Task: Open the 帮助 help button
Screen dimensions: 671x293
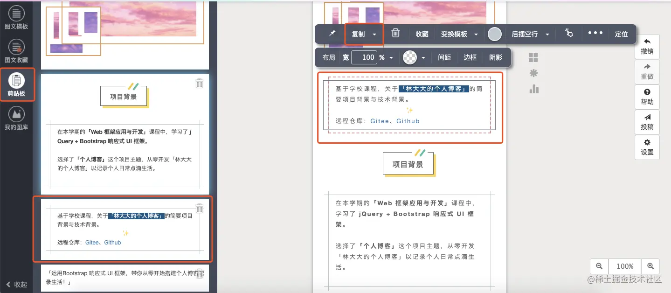Action: pos(647,97)
